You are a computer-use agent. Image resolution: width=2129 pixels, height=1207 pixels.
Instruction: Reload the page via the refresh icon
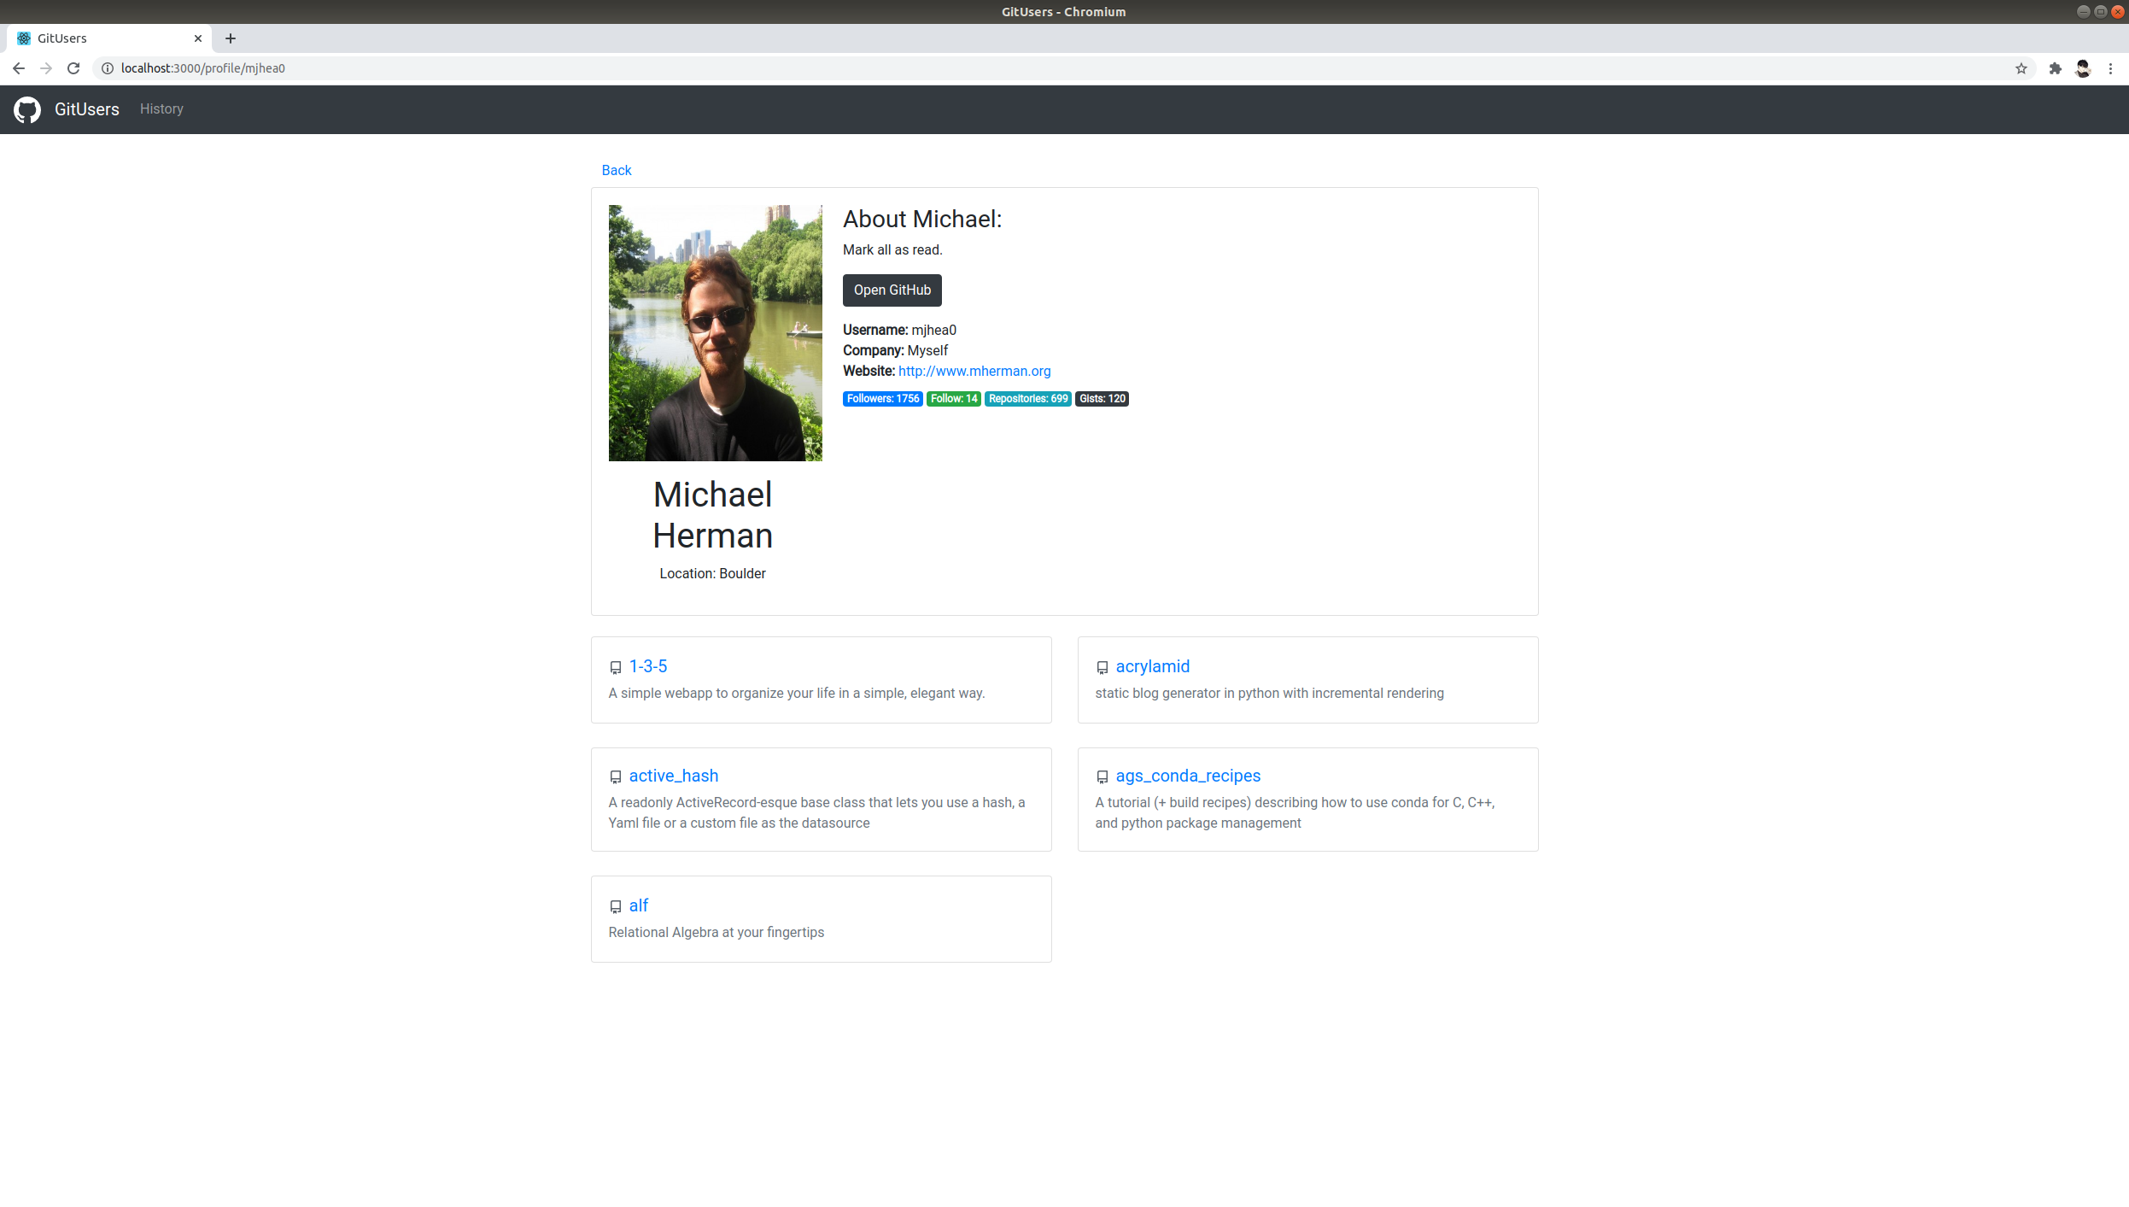pos(73,68)
